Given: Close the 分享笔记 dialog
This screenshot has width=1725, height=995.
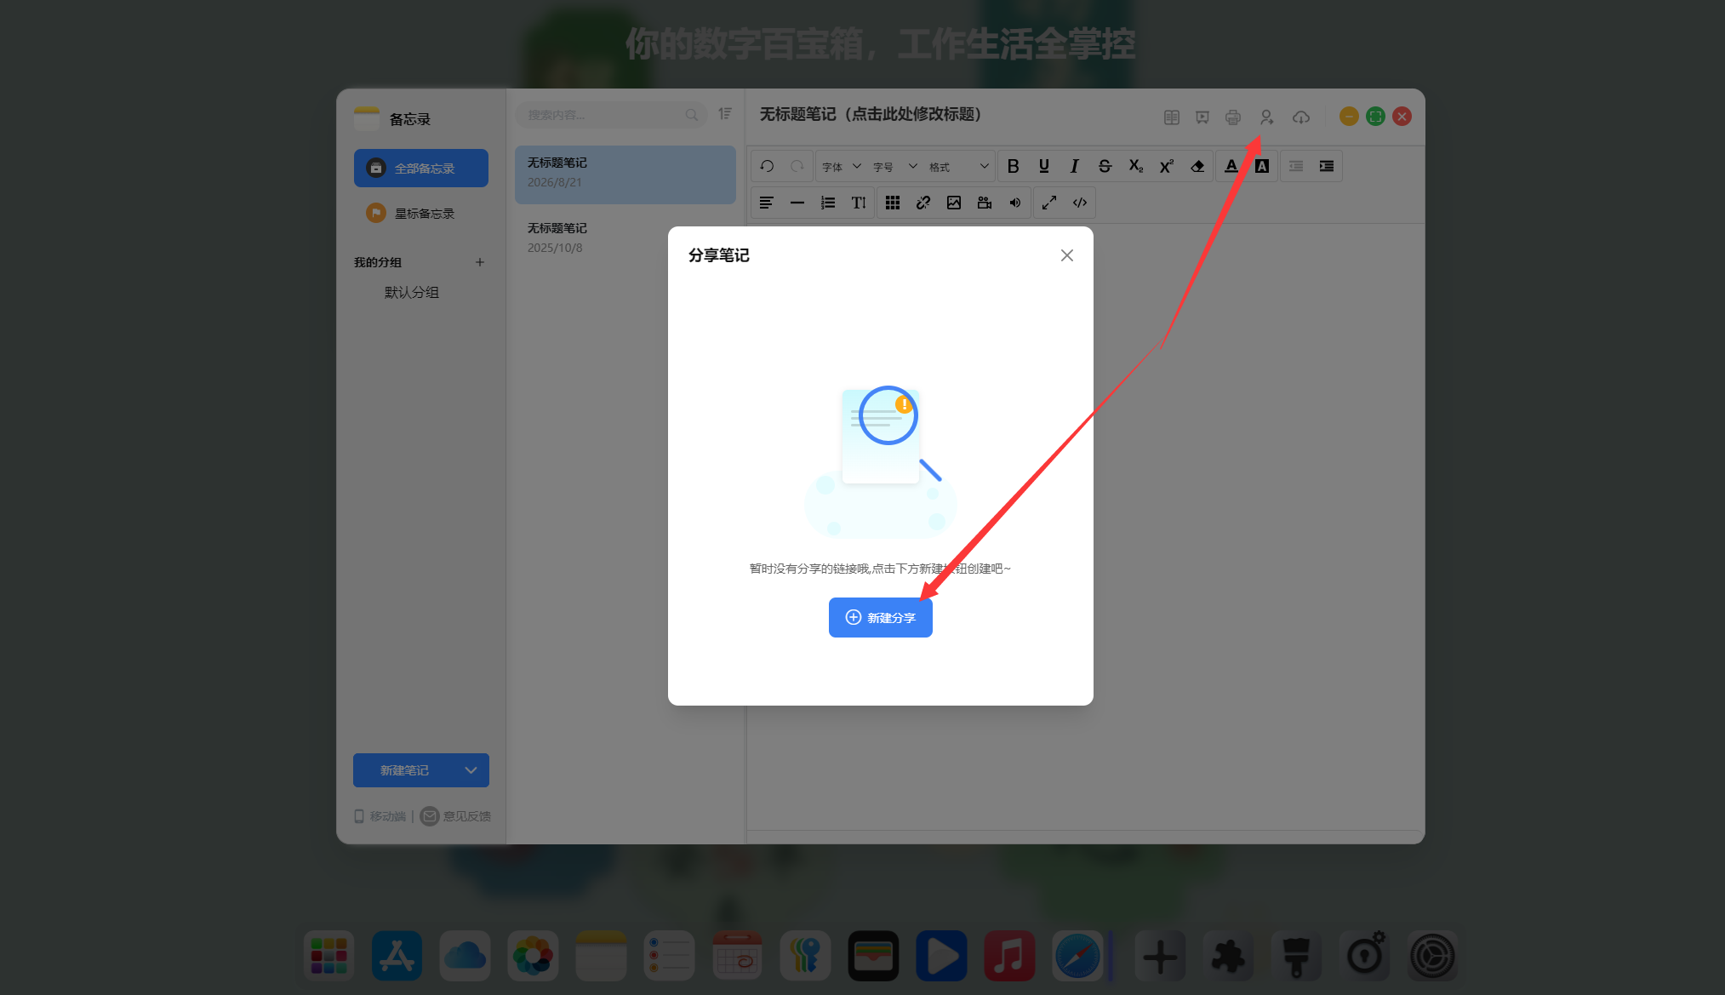Looking at the screenshot, I should pyautogui.click(x=1066, y=255).
